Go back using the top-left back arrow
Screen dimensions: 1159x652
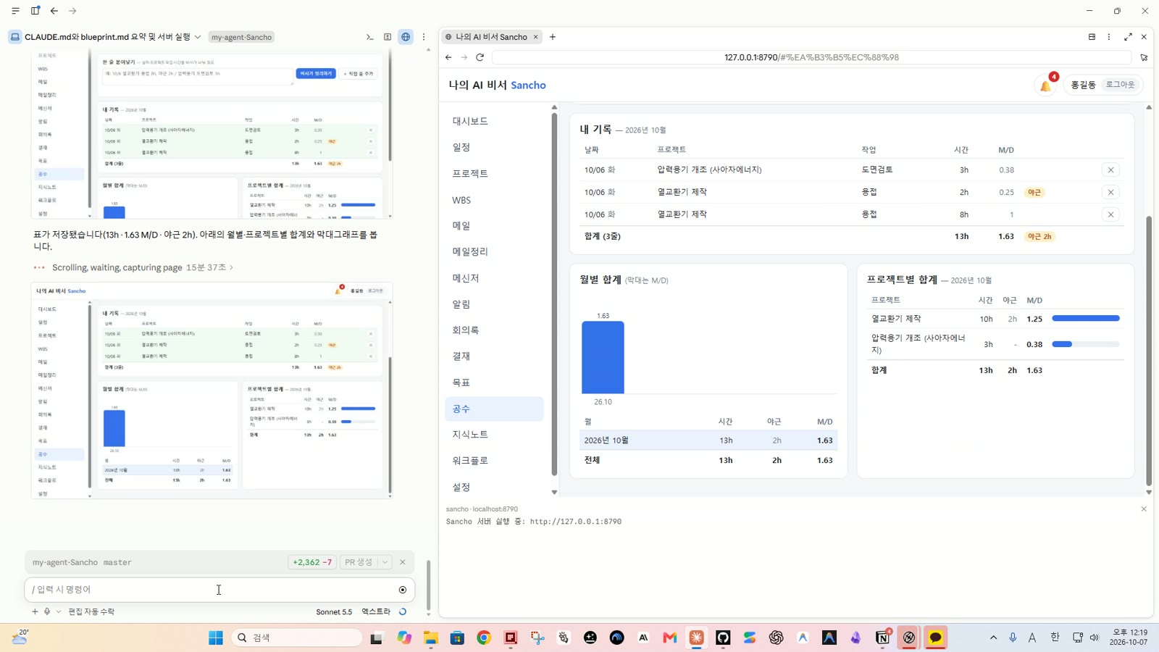[54, 11]
